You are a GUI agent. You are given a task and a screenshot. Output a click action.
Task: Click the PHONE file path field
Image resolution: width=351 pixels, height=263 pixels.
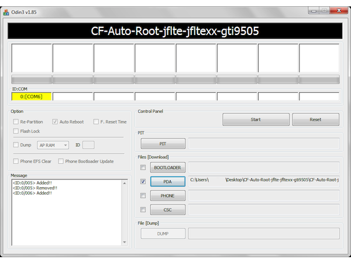[x=264, y=196]
